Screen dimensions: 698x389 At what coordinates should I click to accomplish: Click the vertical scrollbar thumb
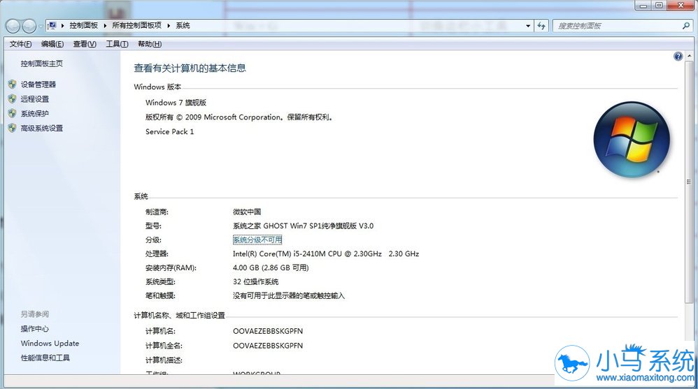coord(689,182)
